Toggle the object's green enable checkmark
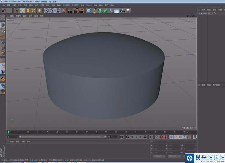The width and height of the screenshot is (225, 163). pos(212,13)
